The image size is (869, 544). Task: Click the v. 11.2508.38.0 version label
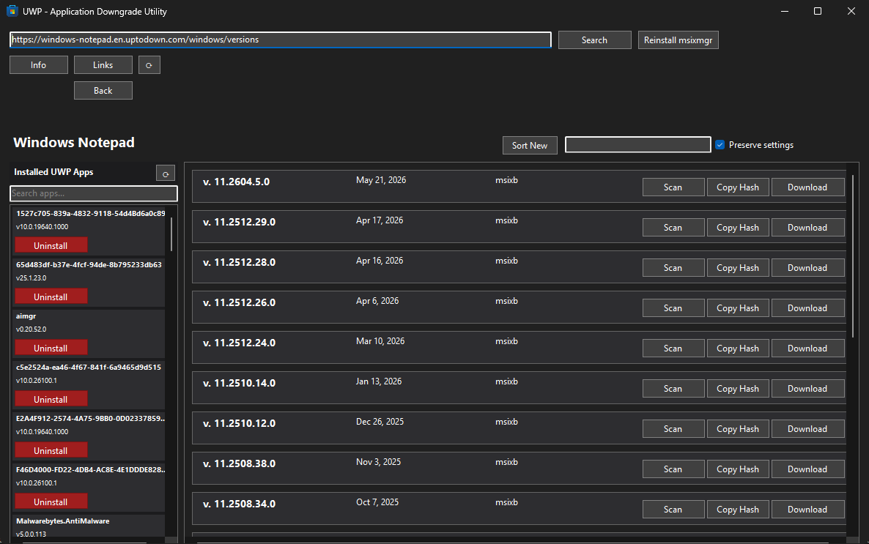pyautogui.click(x=239, y=463)
